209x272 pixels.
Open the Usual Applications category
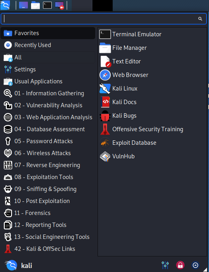(x=48, y=81)
